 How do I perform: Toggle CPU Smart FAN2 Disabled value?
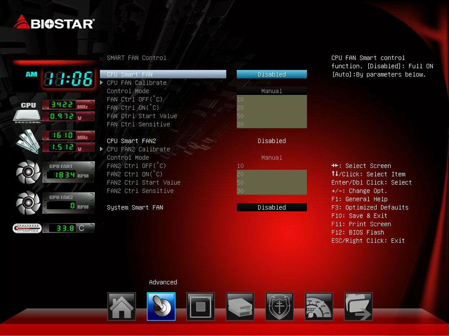[x=272, y=141]
